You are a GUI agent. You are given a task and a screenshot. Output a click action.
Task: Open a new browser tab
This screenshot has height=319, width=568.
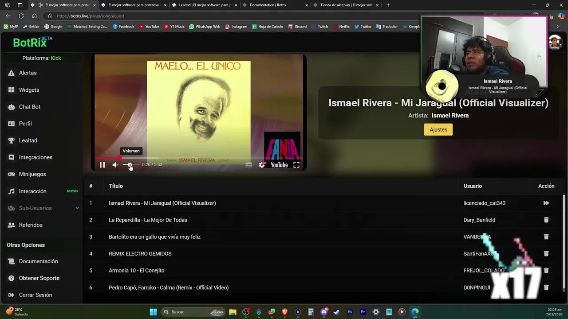tap(388, 5)
